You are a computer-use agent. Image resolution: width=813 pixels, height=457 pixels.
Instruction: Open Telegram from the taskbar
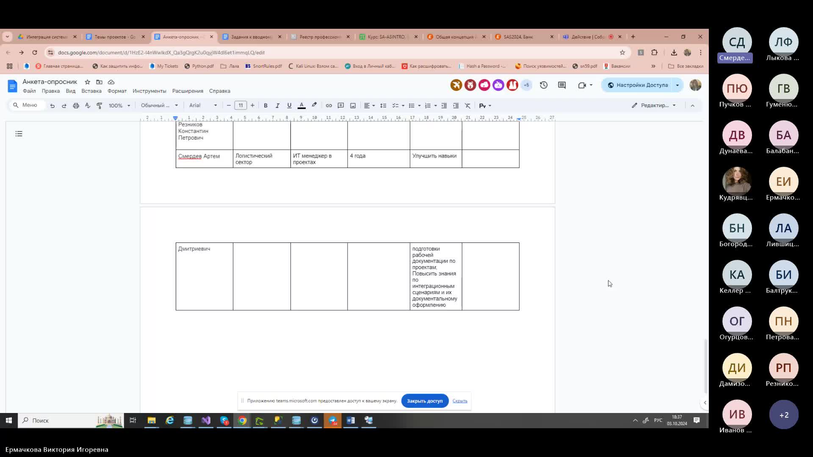(x=333, y=420)
